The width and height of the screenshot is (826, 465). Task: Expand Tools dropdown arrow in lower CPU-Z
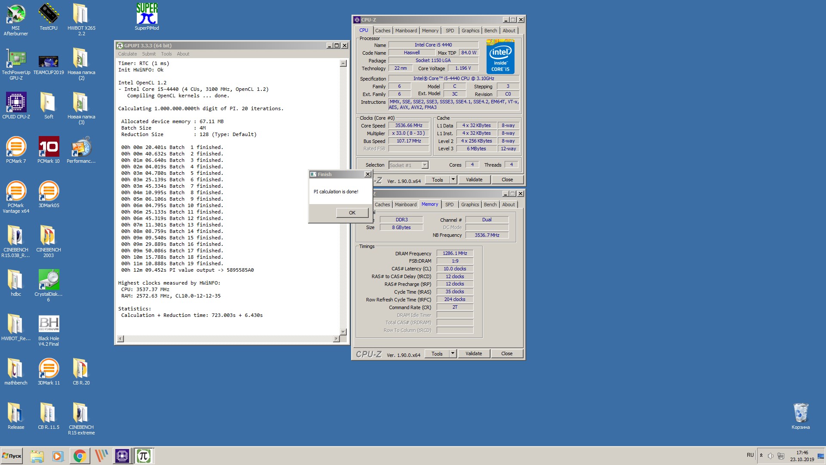453,353
